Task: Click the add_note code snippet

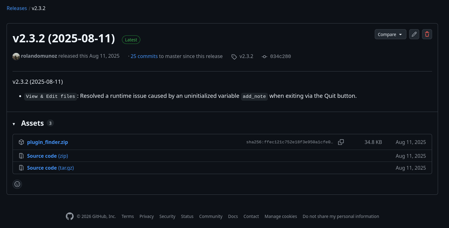Action: tap(254, 96)
